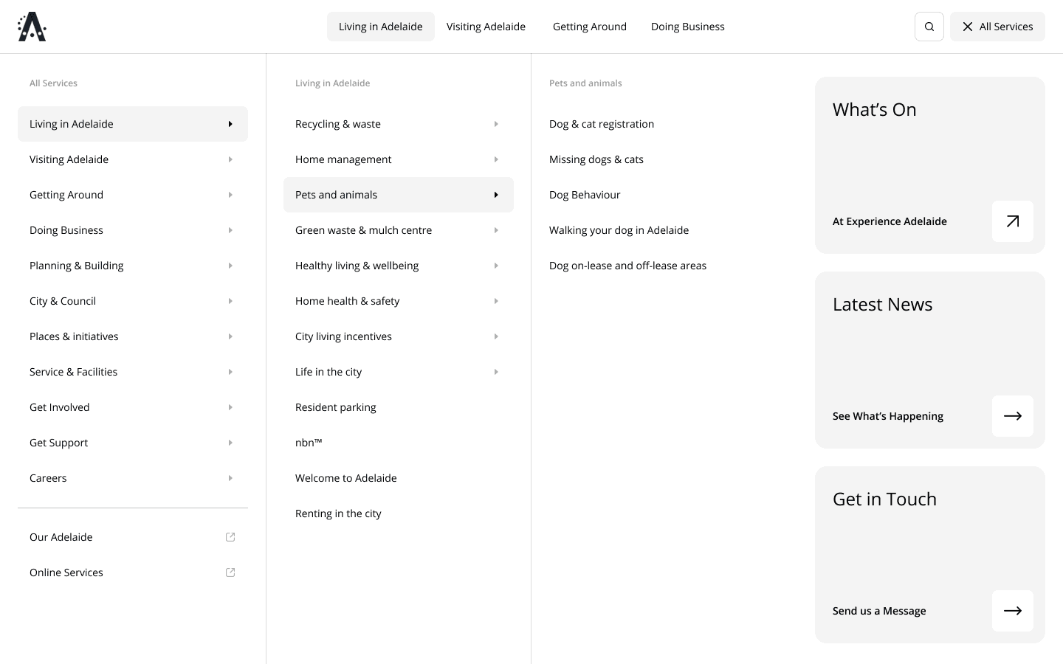The height and width of the screenshot is (664, 1063).
Task: Click the X icon beside All Services
Action: [968, 27]
